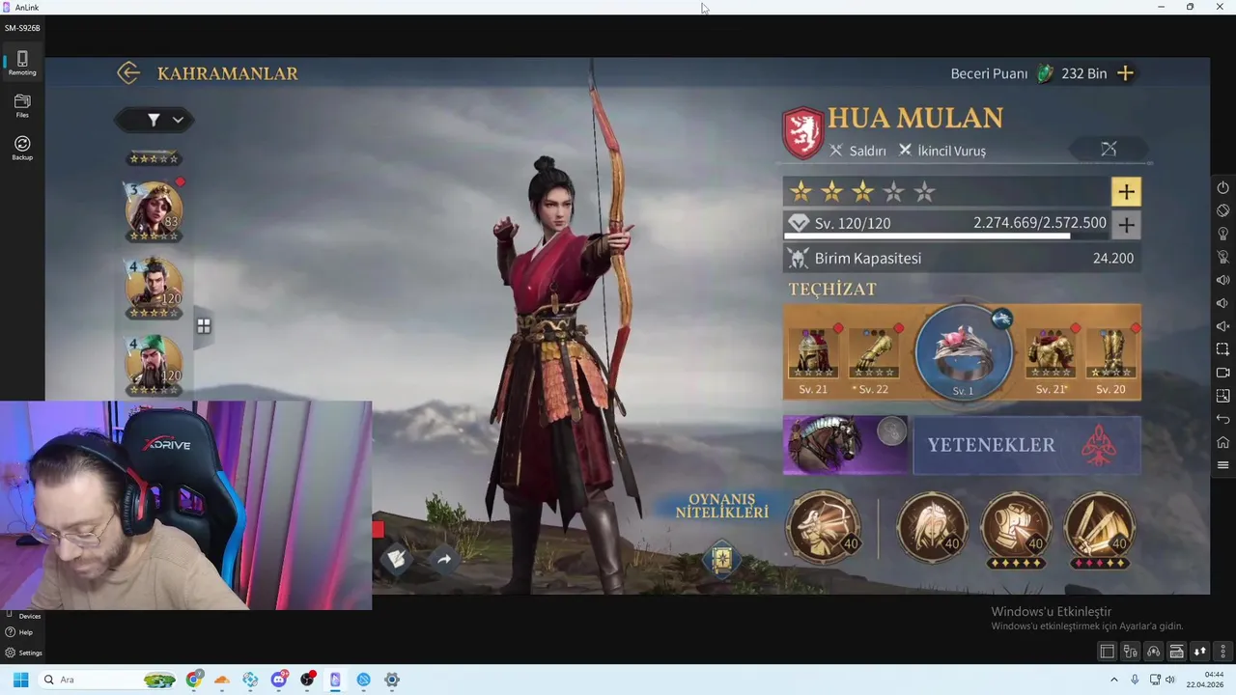Click the fullscreen expand icon in sidebar
The width and height of the screenshot is (1236, 695).
pos(1222,396)
